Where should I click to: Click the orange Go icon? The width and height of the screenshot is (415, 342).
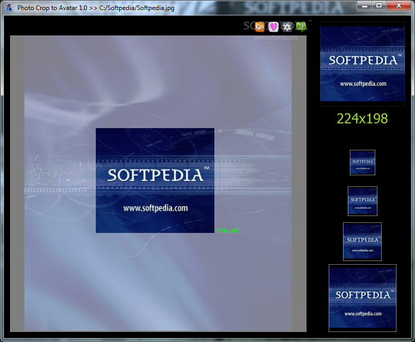click(259, 26)
